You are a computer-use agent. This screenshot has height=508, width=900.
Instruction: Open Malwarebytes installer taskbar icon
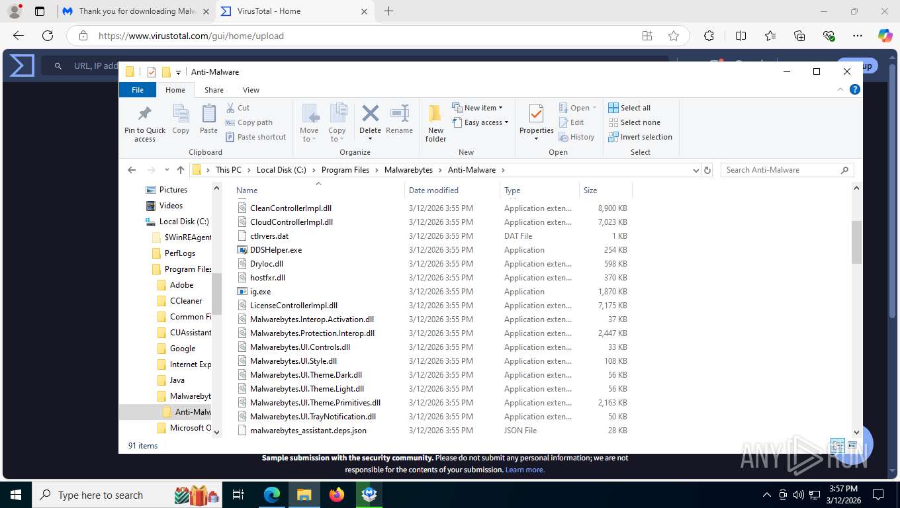coord(369,495)
